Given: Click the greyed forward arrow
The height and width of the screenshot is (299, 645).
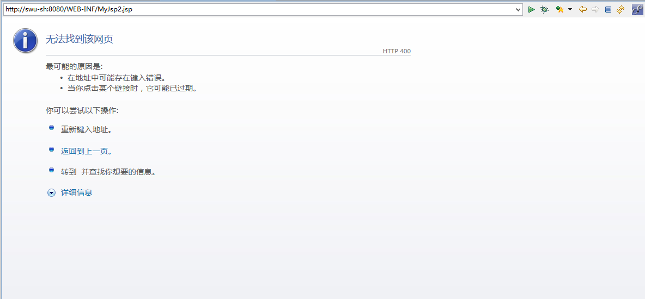Looking at the screenshot, I should coord(595,9).
